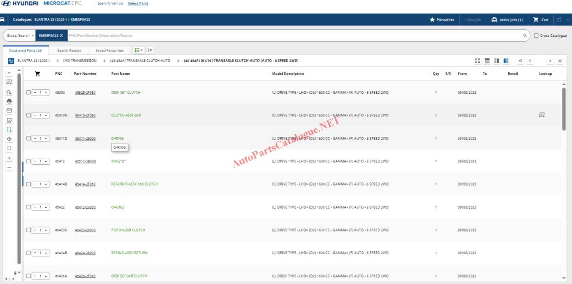Click the Active Jobs button

point(507,19)
